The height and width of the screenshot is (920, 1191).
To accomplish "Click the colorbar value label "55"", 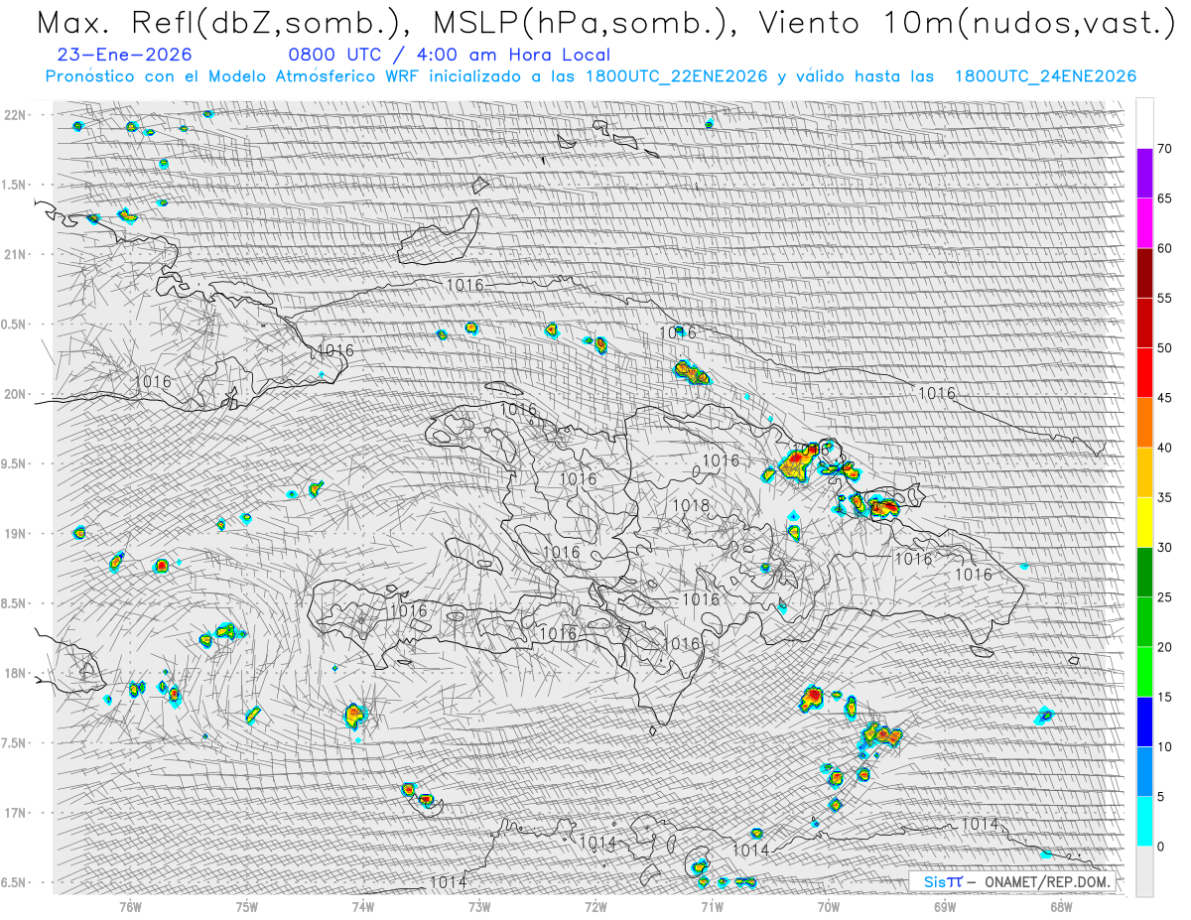I will [x=1164, y=298].
